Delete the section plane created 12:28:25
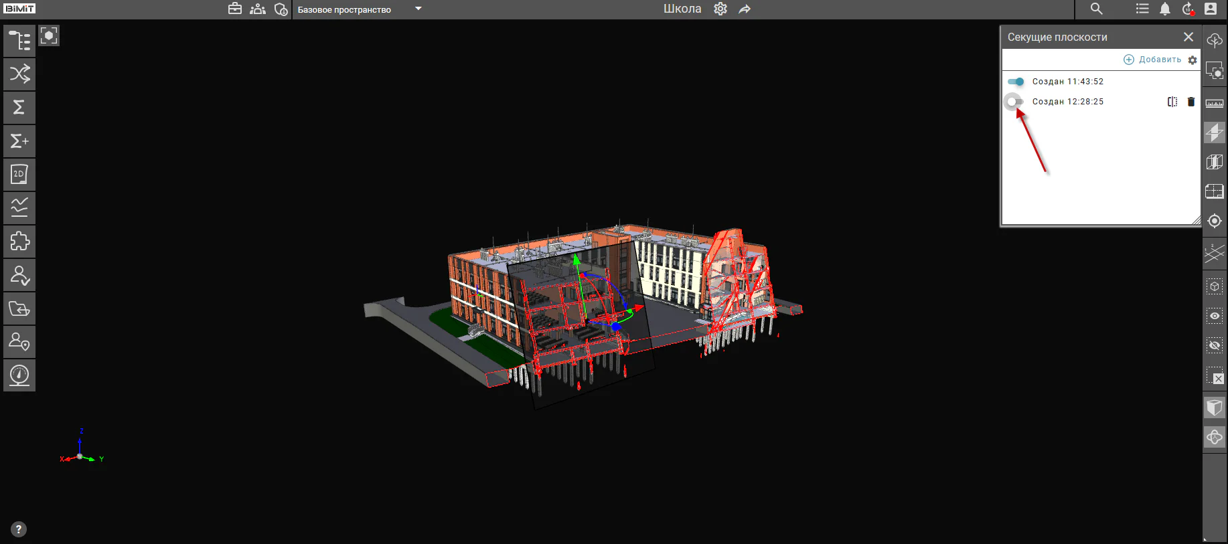This screenshot has height=544, width=1228. (1191, 102)
